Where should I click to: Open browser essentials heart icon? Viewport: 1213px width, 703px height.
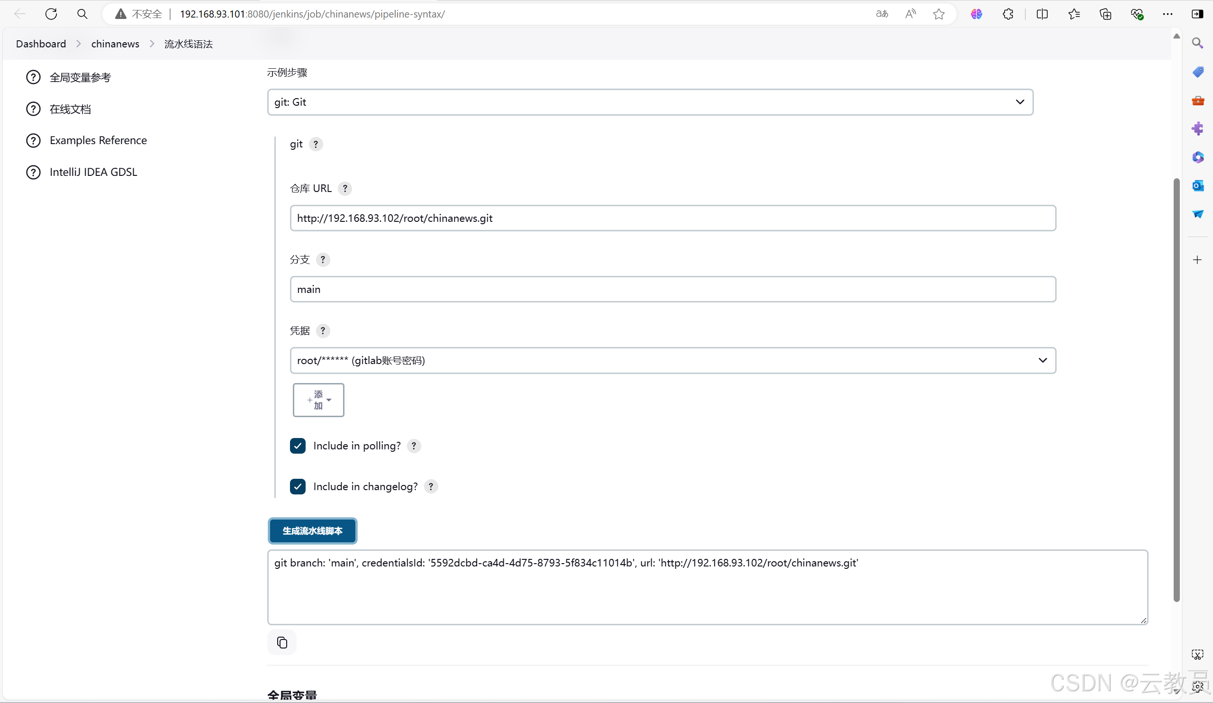[x=1137, y=14]
